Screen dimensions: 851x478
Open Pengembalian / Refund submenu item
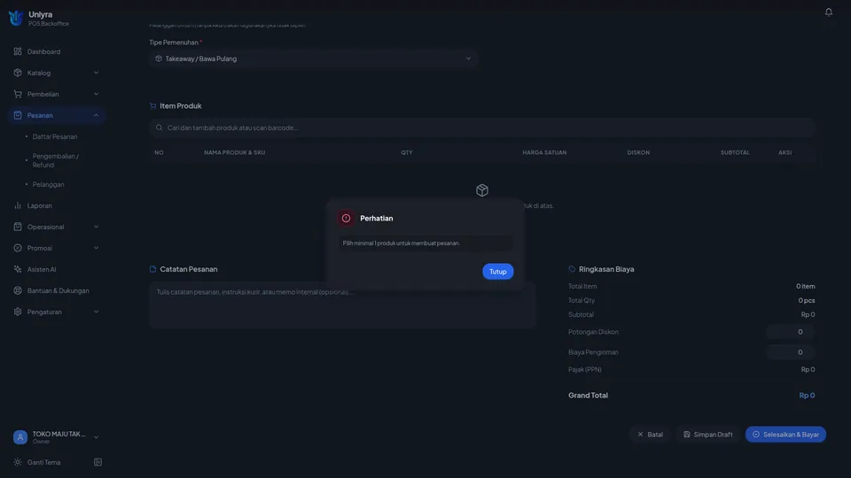click(55, 160)
